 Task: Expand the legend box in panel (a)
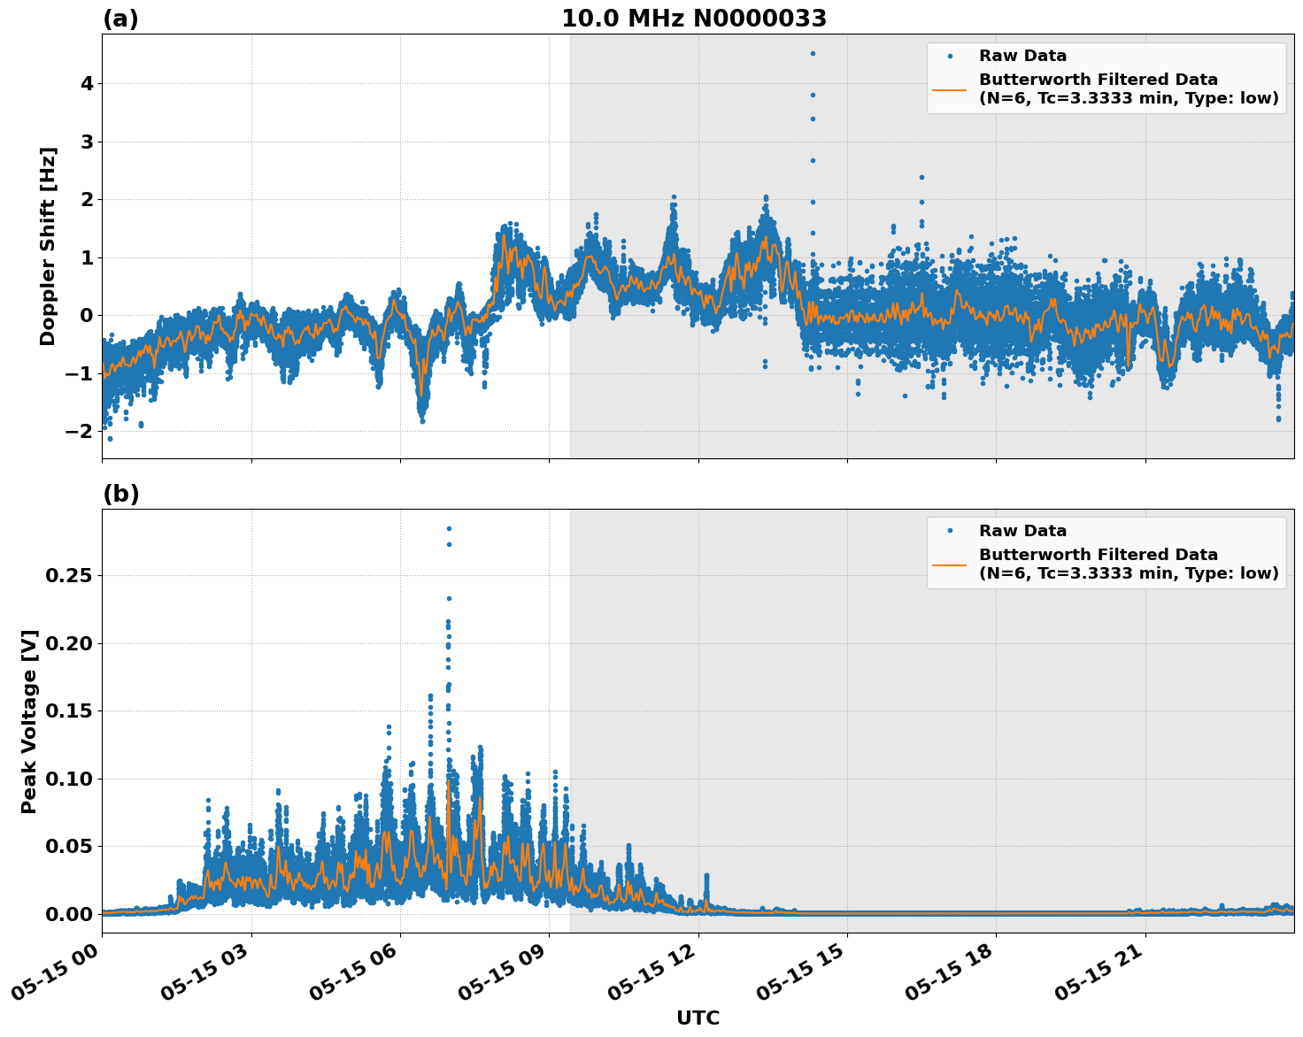[x=1106, y=75]
